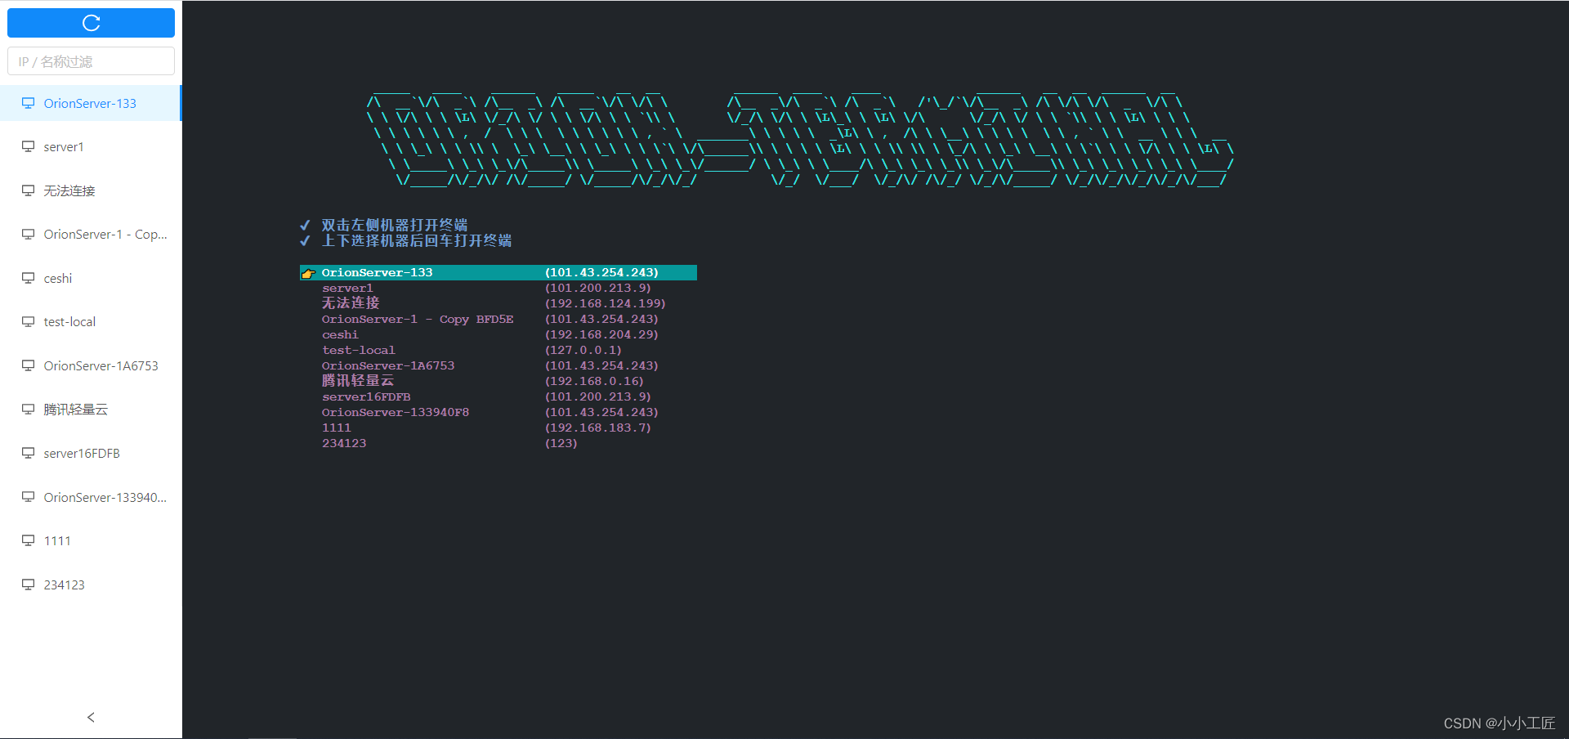Click the monitor icon beside OrionServer-1A6753

coord(29,365)
